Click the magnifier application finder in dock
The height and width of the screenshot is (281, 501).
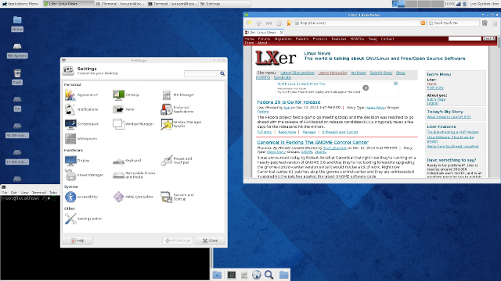pyautogui.click(x=269, y=275)
